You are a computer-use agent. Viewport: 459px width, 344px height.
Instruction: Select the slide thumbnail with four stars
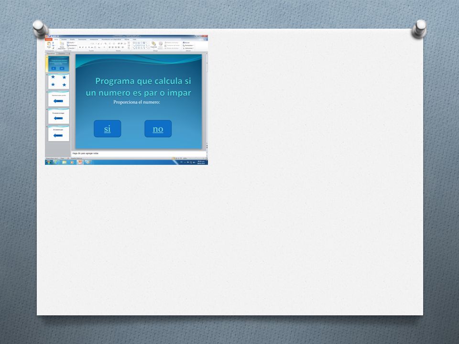coord(59,81)
